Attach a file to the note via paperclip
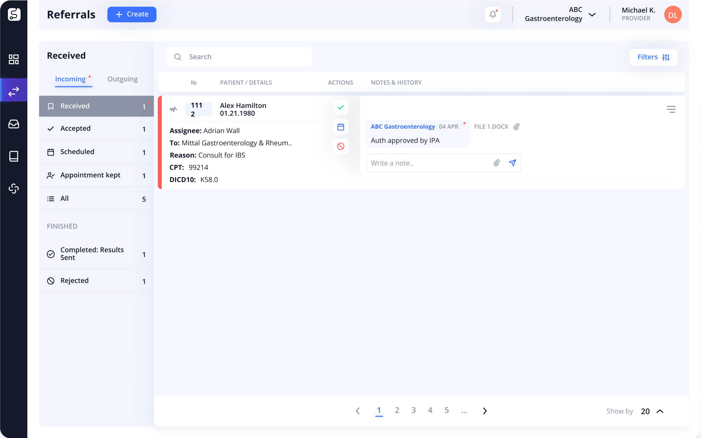701x438 pixels. coord(496,163)
